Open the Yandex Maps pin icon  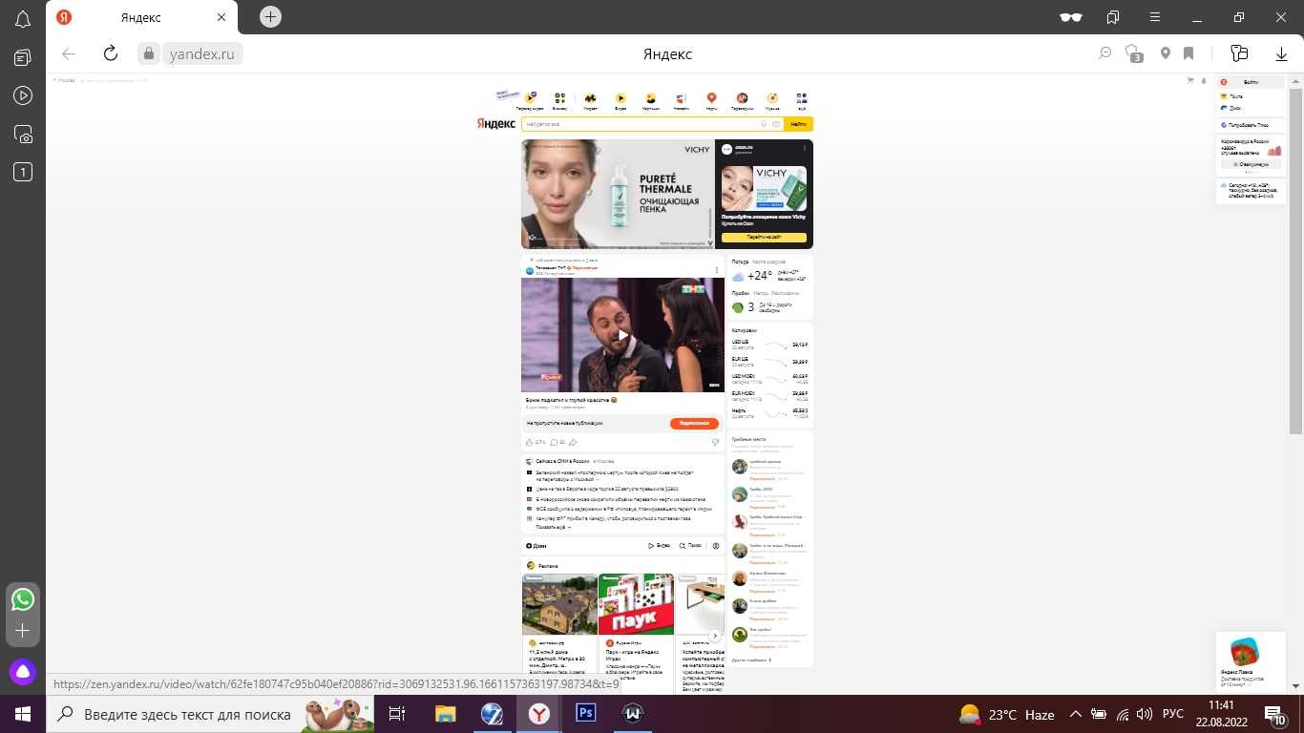pyautogui.click(x=711, y=99)
